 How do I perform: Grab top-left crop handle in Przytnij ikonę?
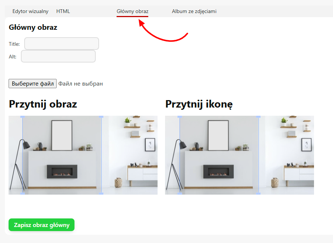coord(180,117)
